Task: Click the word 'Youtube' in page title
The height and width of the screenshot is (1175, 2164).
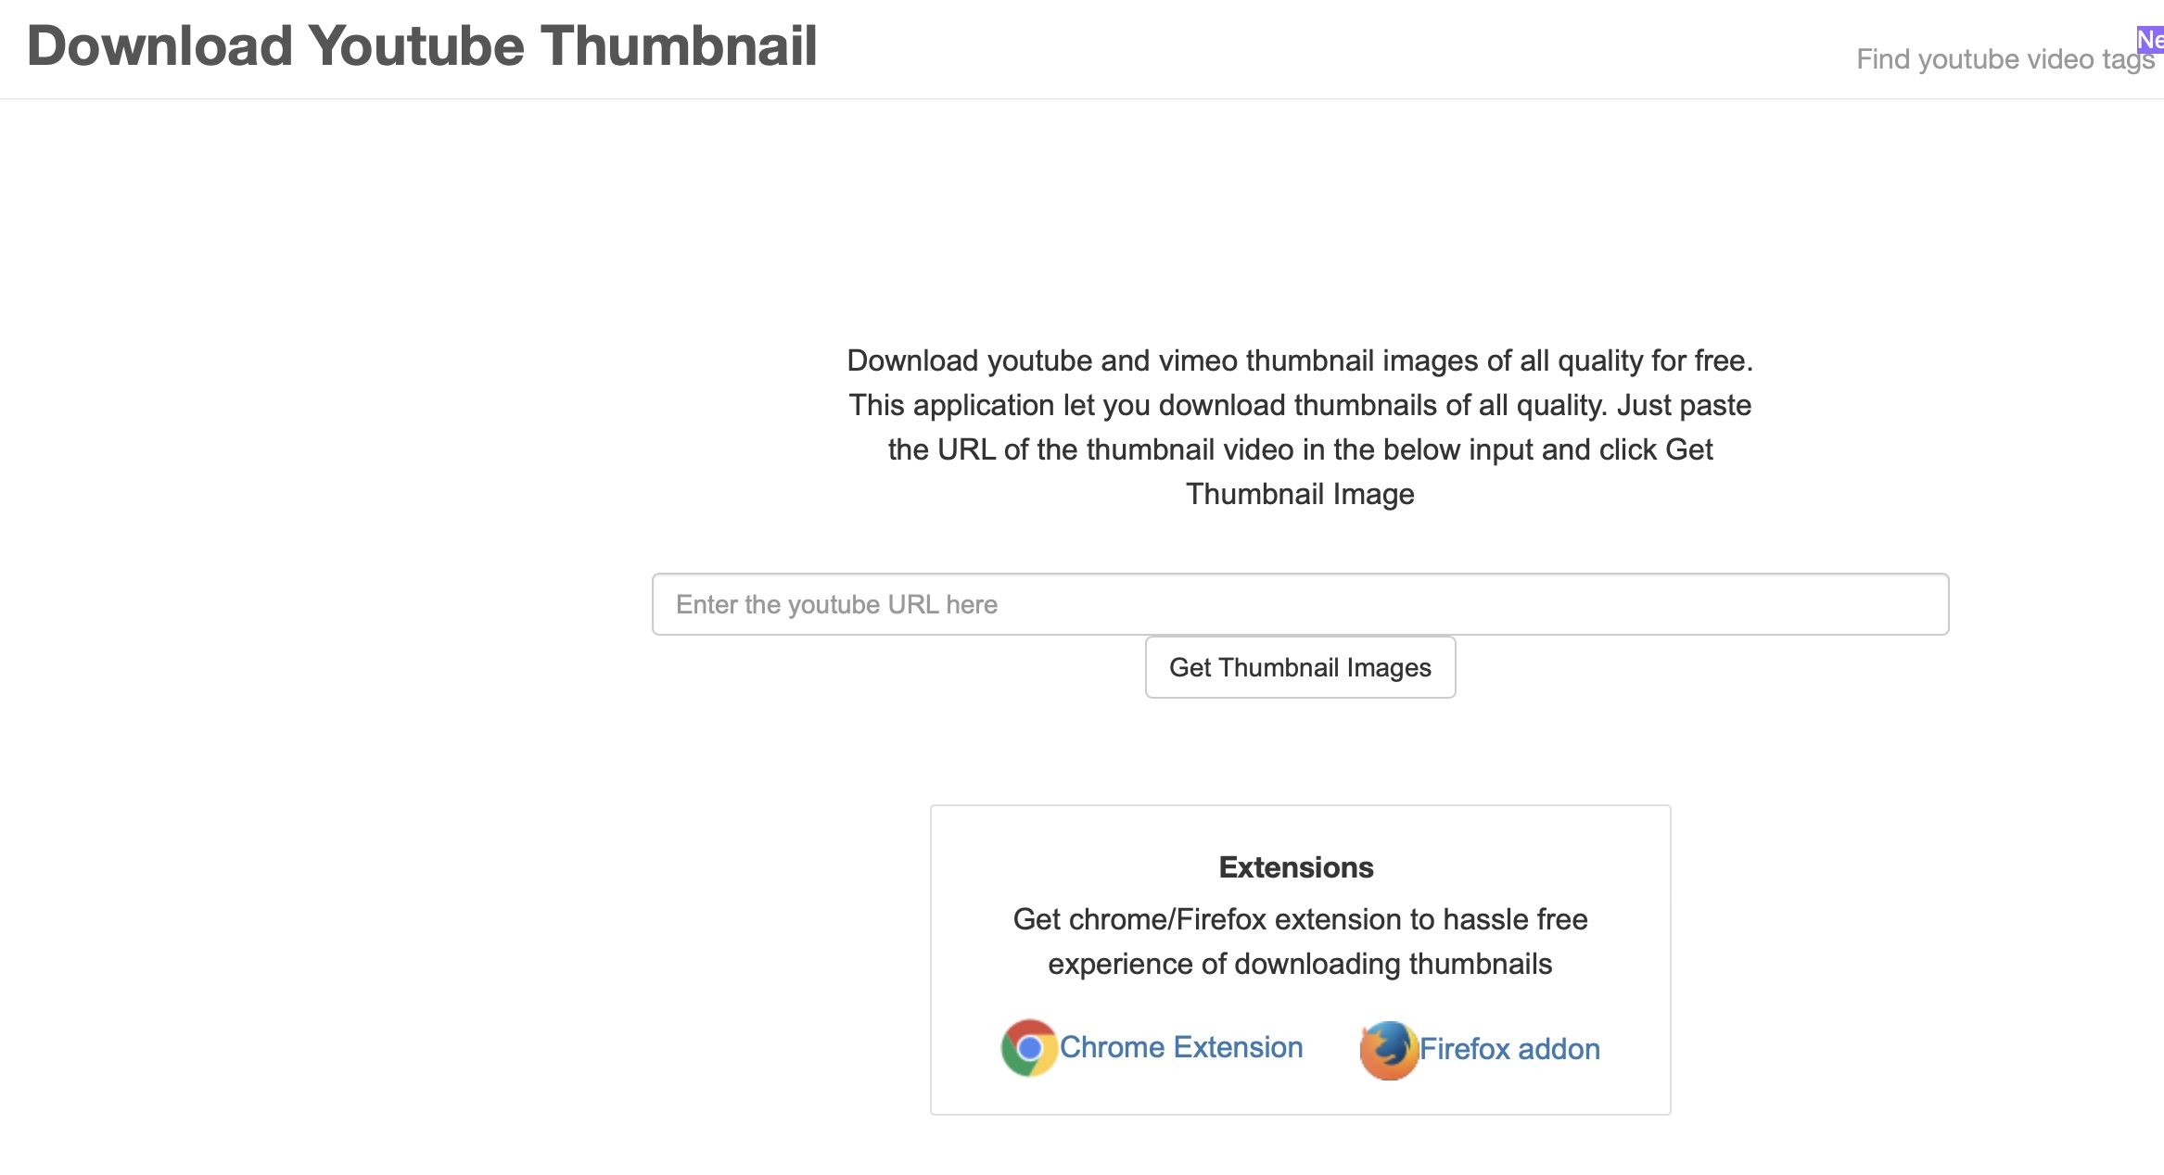Action: tap(416, 45)
